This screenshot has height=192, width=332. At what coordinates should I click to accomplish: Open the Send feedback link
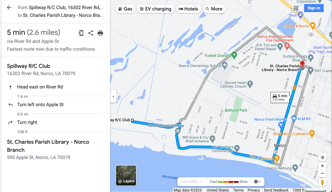pyautogui.click(x=276, y=190)
